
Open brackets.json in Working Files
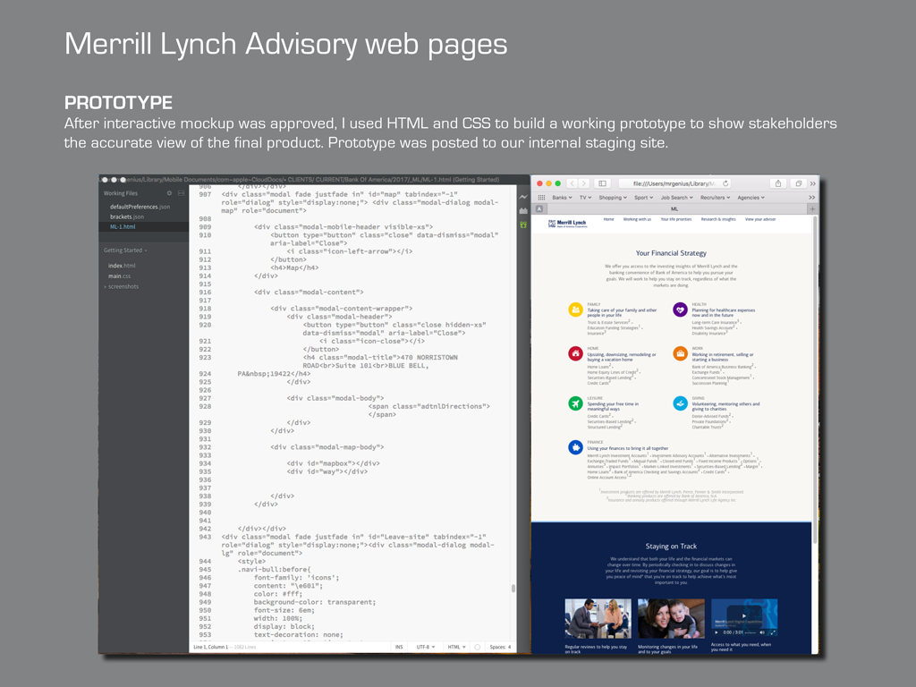click(x=127, y=216)
